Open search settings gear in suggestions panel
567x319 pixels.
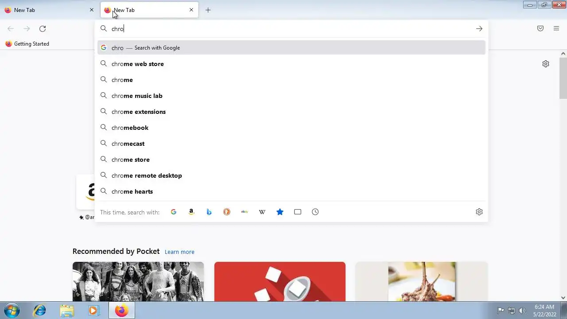point(479,212)
